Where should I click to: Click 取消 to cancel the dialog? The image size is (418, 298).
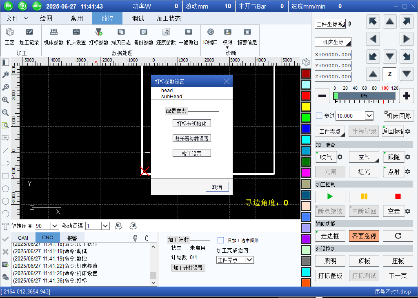click(217, 187)
